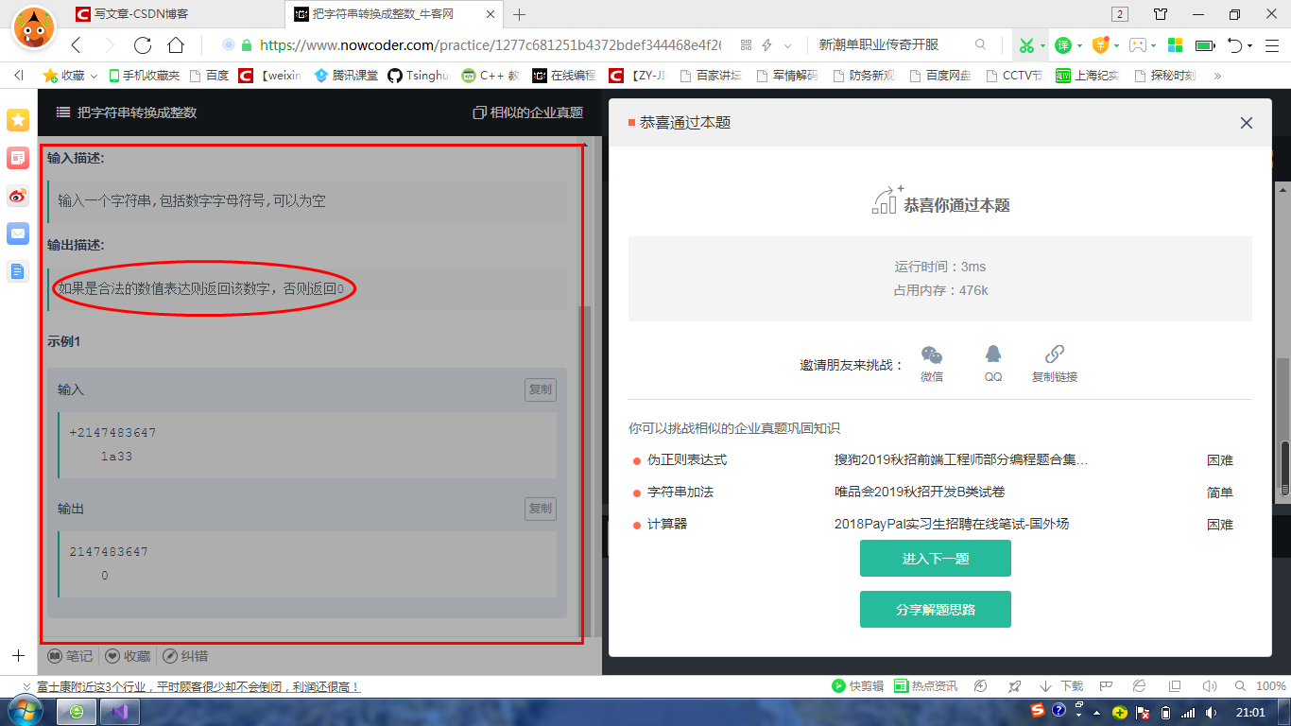Open the app grid launcher icon
1291x726 pixels.
click(x=1173, y=45)
